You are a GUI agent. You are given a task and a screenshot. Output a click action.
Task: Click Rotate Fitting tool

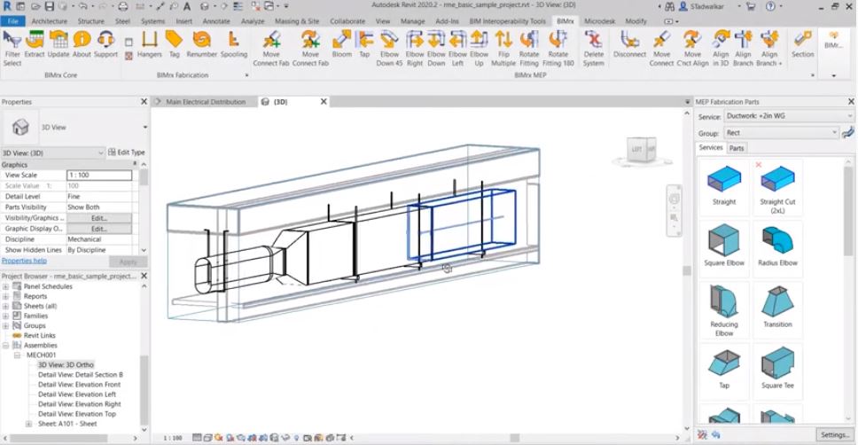point(528,48)
